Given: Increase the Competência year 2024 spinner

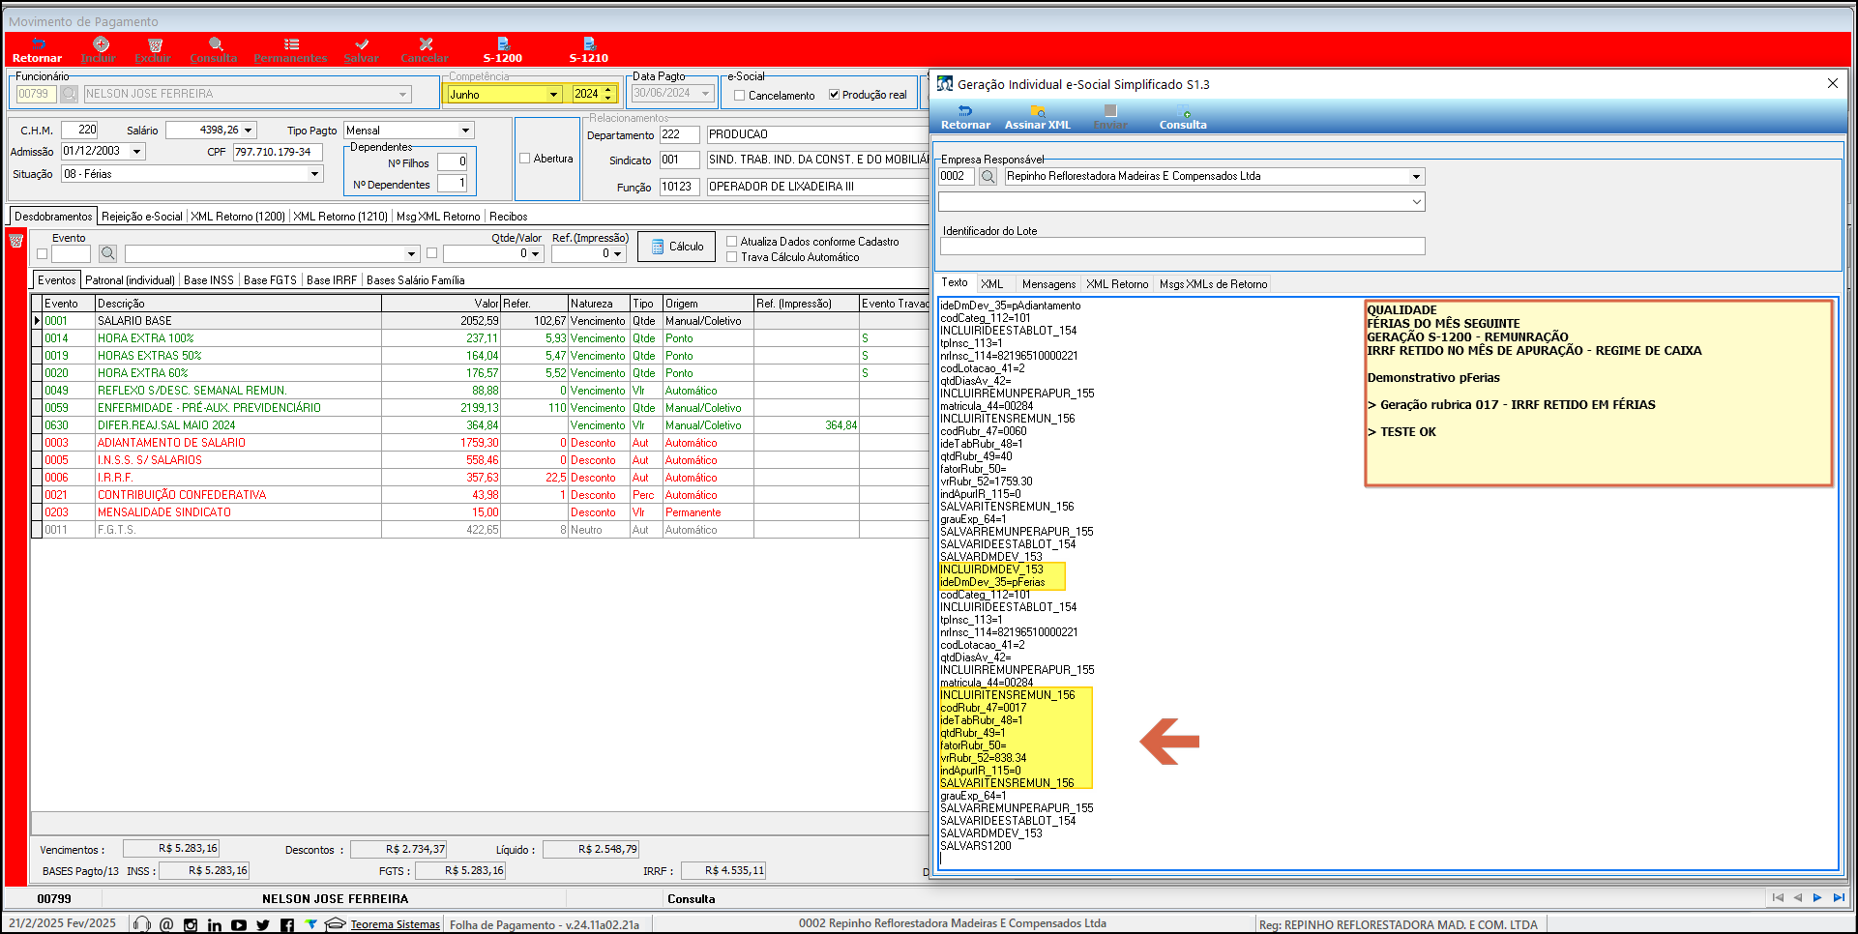Looking at the screenshot, I should pyautogui.click(x=608, y=90).
